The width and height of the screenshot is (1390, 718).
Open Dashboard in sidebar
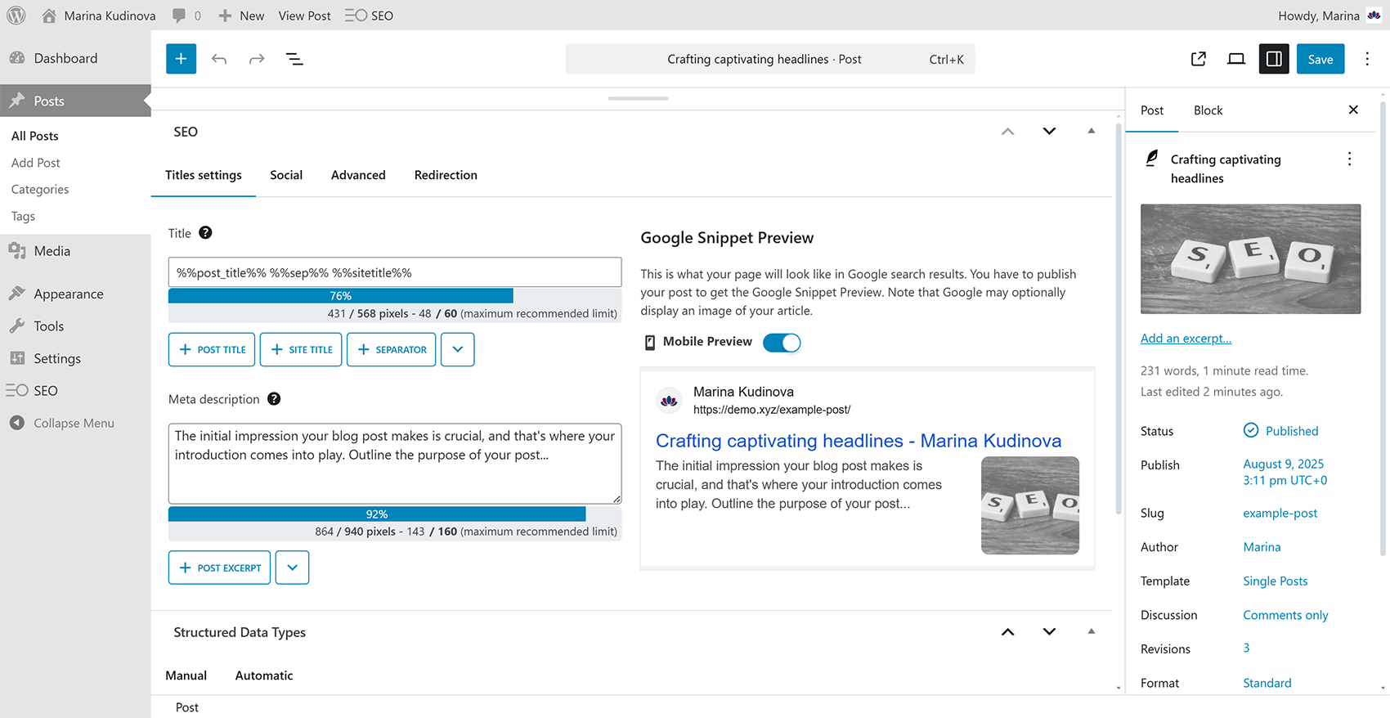point(75,58)
